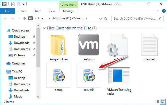Switch to details view layout icon
This screenshot has width=167, height=105.
[157, 102]
